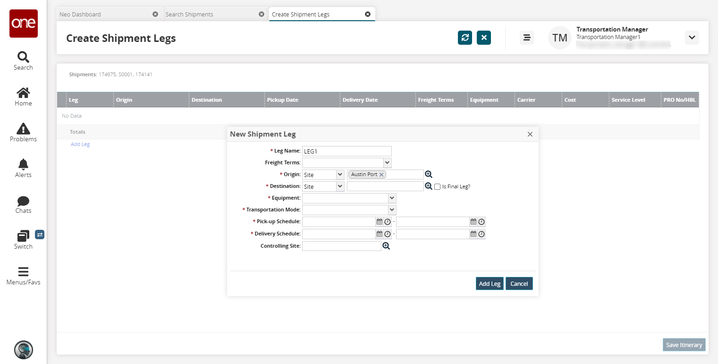This screenshot has height=364, width=718.
Task: Expand the user profile chevron menu
Action: coord(692,38)
